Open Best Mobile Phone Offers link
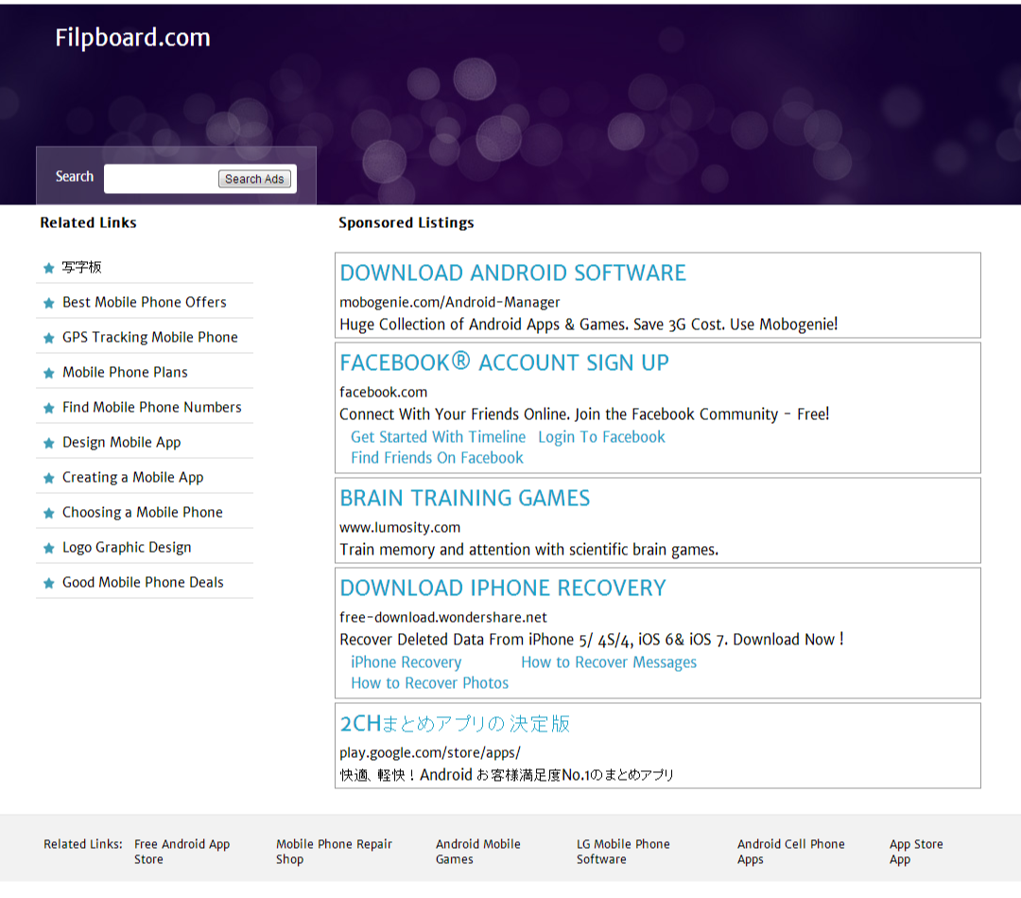 tap(145, 303)
